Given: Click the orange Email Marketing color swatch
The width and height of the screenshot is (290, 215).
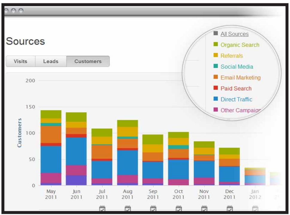Looking at the screenshot, I should coord(216,77).
